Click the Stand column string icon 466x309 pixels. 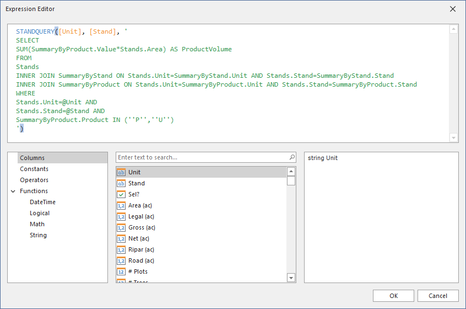(121, 183)
